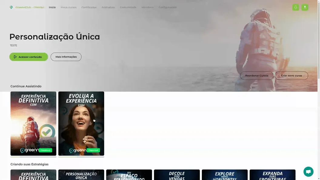Open the Evolua a Experiência course card
The width and height of the screenshot is (320, 180).
click(81, 124)
